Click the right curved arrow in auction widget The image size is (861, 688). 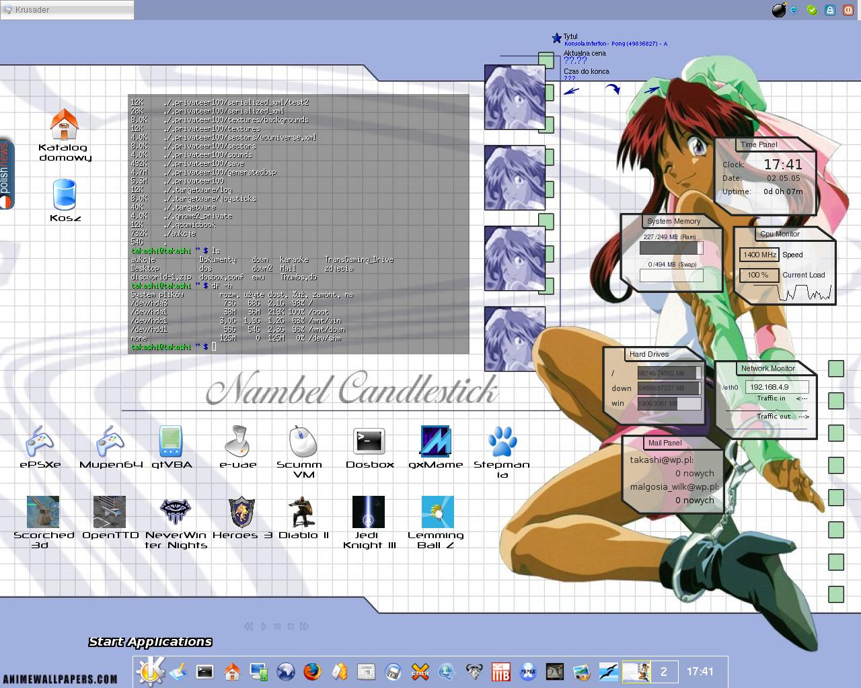612,89
